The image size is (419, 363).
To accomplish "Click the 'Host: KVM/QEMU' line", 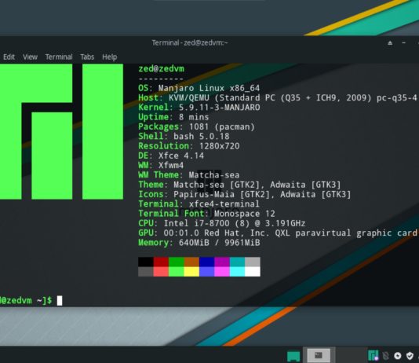I will (x=278, y=97).
